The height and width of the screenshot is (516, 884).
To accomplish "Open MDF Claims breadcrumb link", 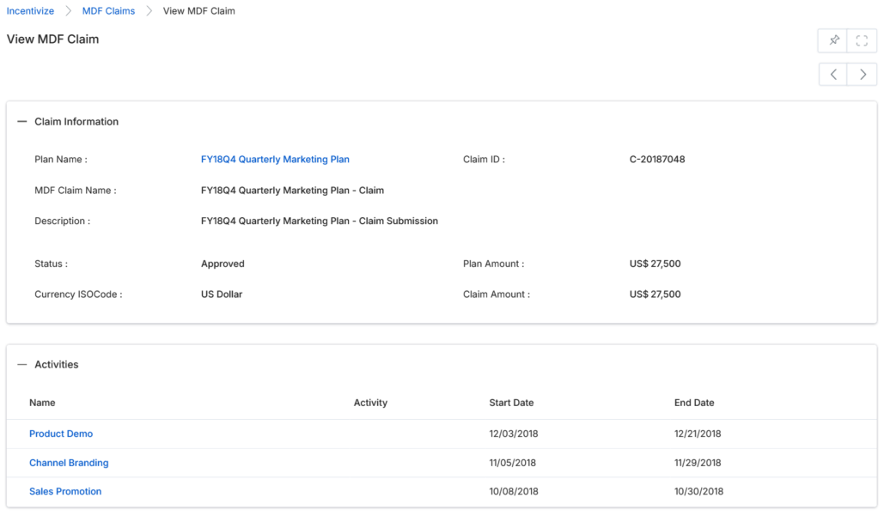I will (x=108, y=10).
